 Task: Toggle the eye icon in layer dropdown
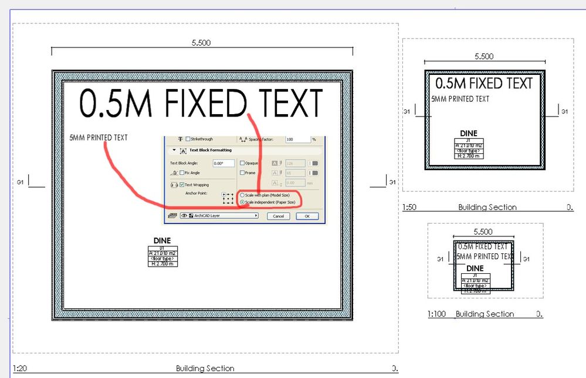click(x=184, y=215)
